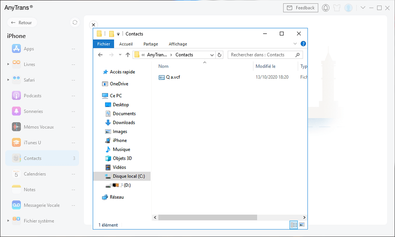Switch to details view icon

pos(294,225)
